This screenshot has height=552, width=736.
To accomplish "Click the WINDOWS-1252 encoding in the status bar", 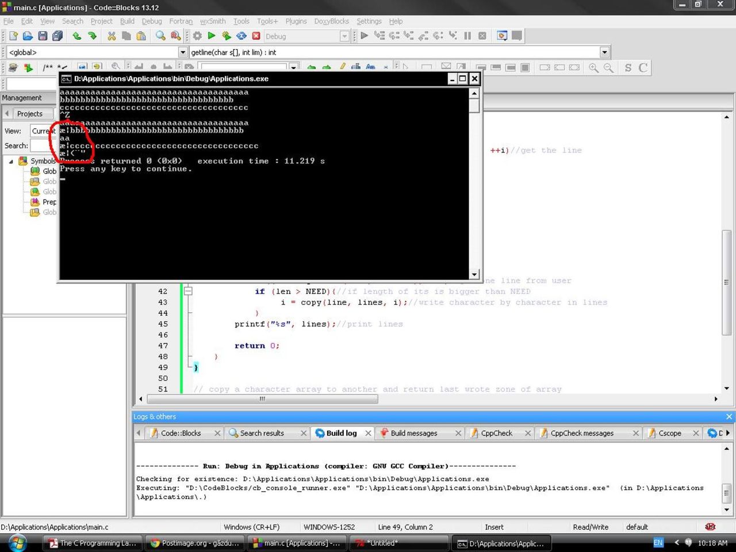I will [329, 527].
